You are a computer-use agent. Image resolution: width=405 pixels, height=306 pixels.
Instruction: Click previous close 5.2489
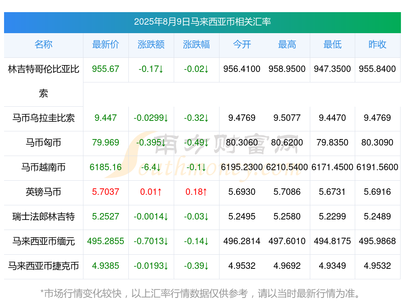(377, 216)
